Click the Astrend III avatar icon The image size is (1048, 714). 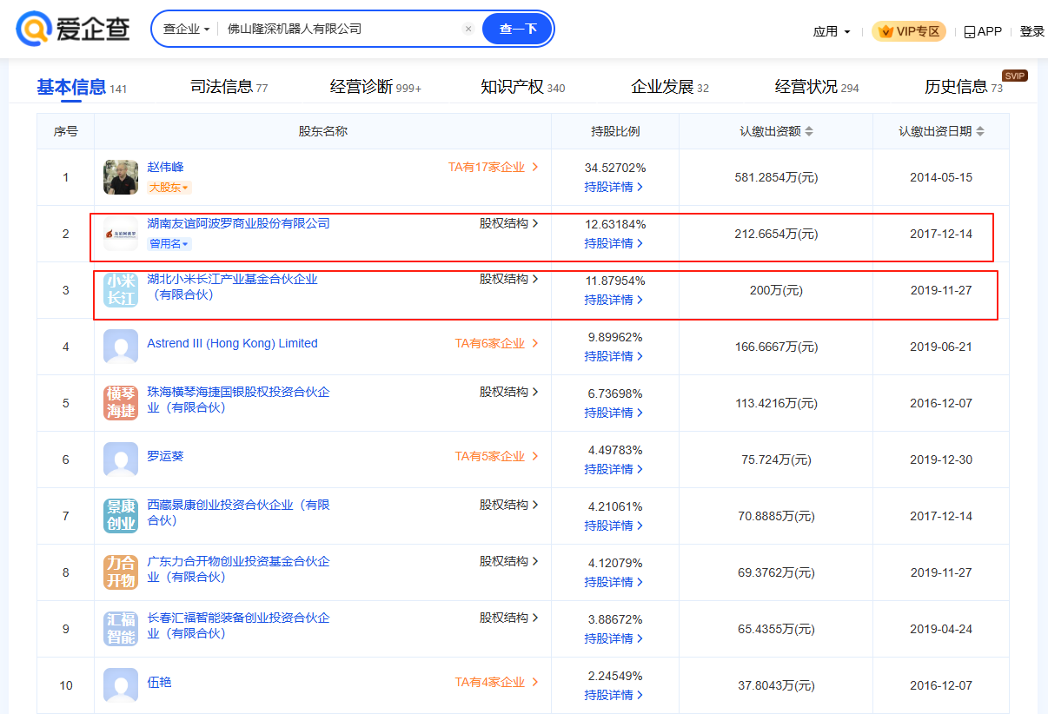click(121, 347)
